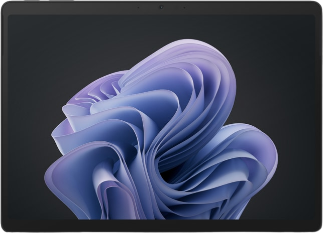The image size is (323, 233).
Task: Tap the small sensor dot left of camera
Action: [x=137, y=7]
